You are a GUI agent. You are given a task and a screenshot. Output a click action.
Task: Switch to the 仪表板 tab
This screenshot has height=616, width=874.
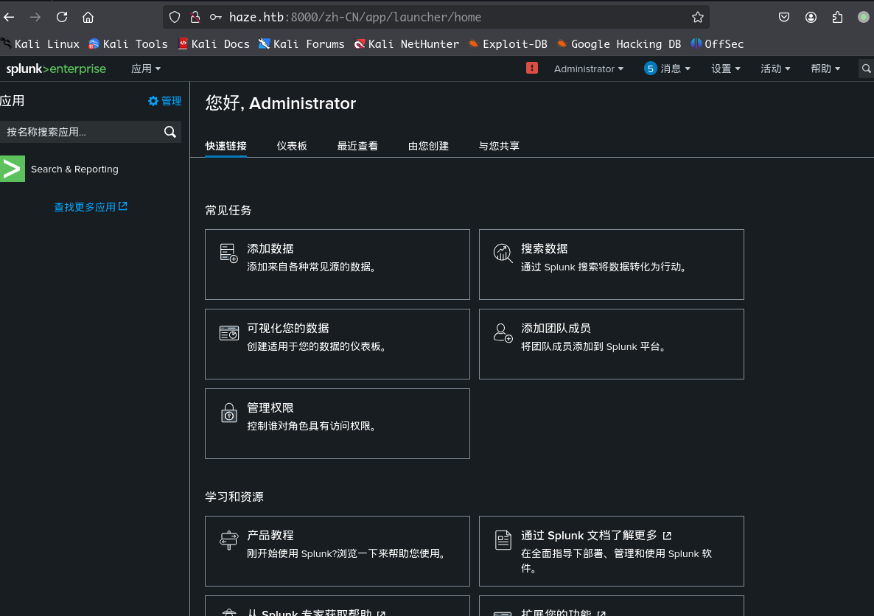point(292,146)
